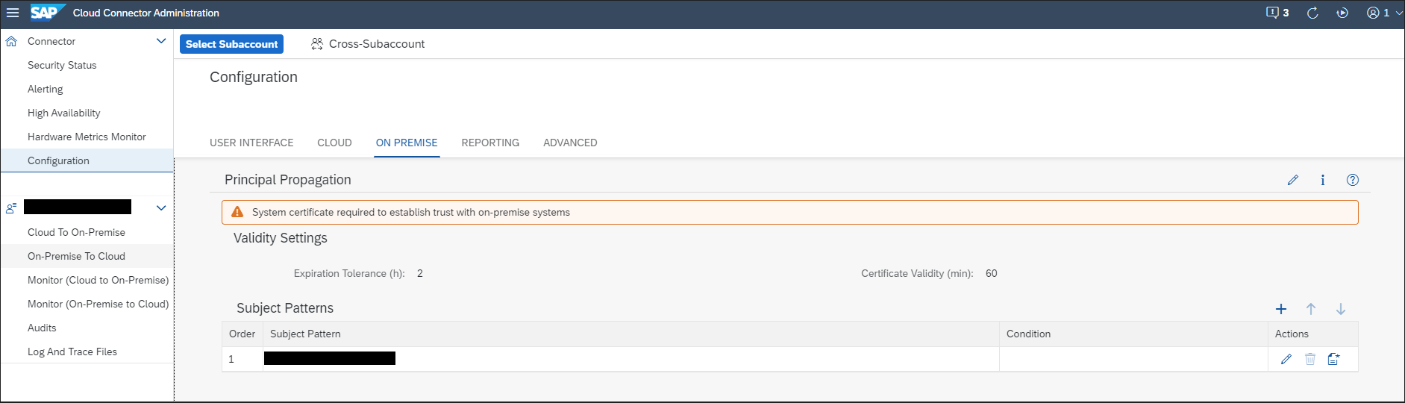Open the hamburger navigation menu
This screenshot has width=1405, height=403.
point(13,13)
